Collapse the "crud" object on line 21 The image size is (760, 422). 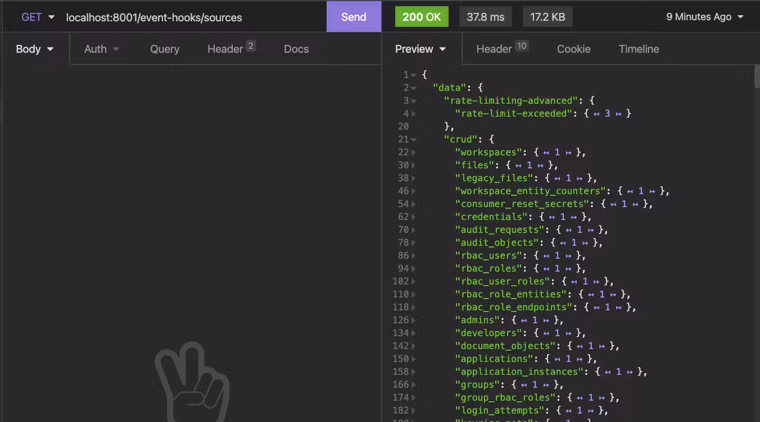pyautogui.click(x=414, y=140)
